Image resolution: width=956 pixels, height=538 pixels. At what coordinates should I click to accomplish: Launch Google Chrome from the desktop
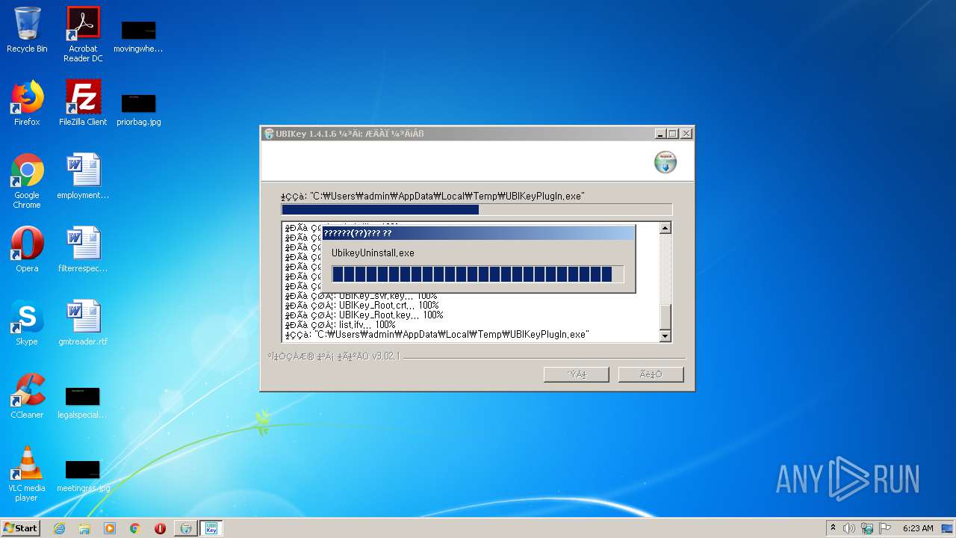tap(27, 181)
